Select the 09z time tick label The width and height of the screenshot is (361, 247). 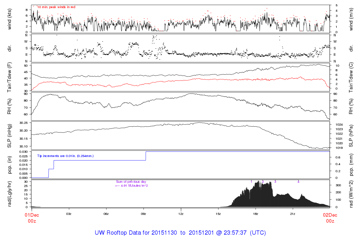pyautogui.click(x=143, y=214)
